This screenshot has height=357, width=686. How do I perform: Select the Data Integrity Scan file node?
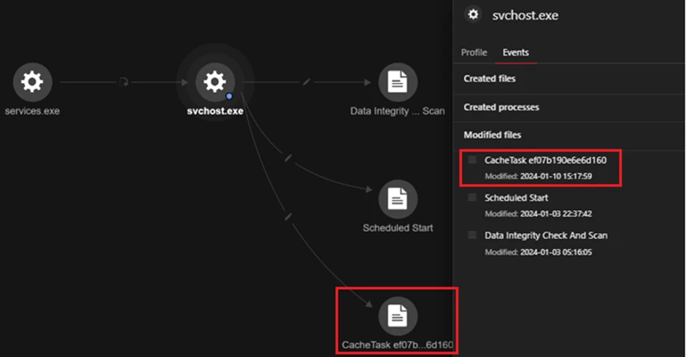pos(398,82)
